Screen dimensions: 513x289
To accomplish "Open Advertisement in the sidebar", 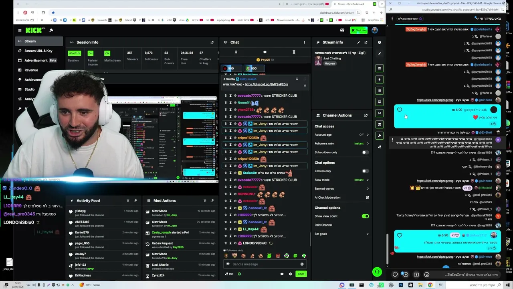I will [x=39, y=61].
